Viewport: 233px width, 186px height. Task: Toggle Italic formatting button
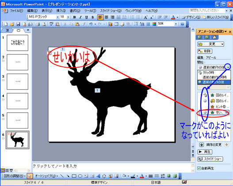coord(80,17)
